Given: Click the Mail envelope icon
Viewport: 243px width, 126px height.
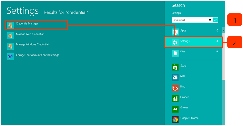Looking at the screenshot, I should click(175, 77).
